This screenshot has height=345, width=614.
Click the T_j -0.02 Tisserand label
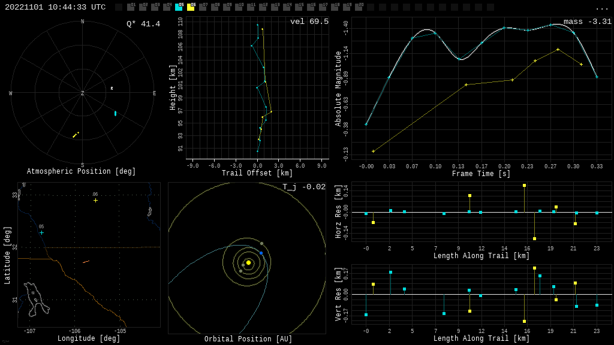(x=304, y=187)
